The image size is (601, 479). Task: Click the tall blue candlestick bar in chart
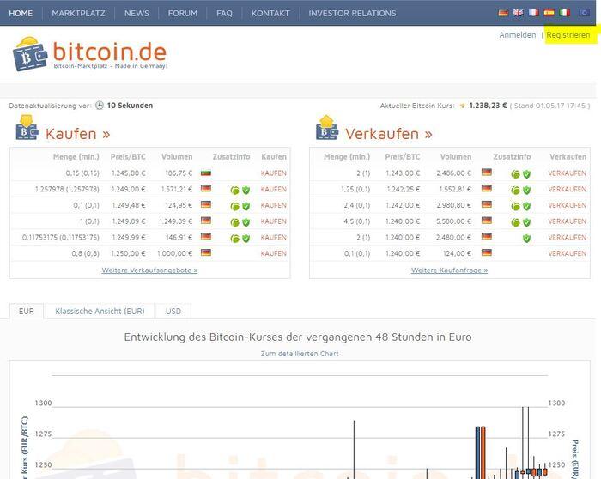[x=477, y=452]
